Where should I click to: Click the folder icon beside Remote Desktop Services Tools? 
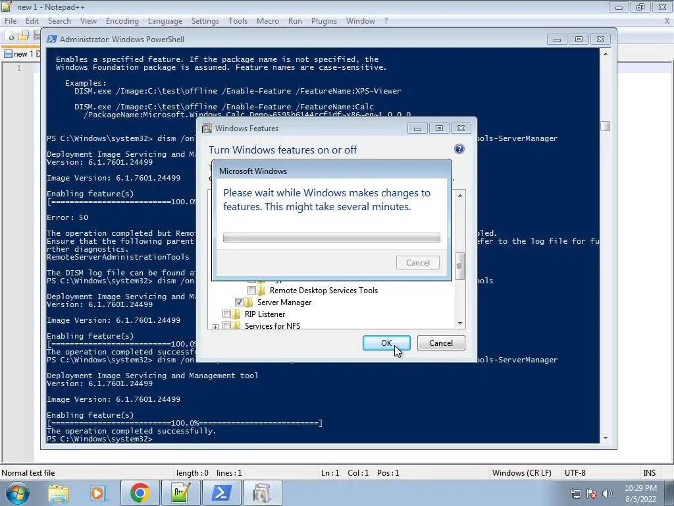[261, 291]
